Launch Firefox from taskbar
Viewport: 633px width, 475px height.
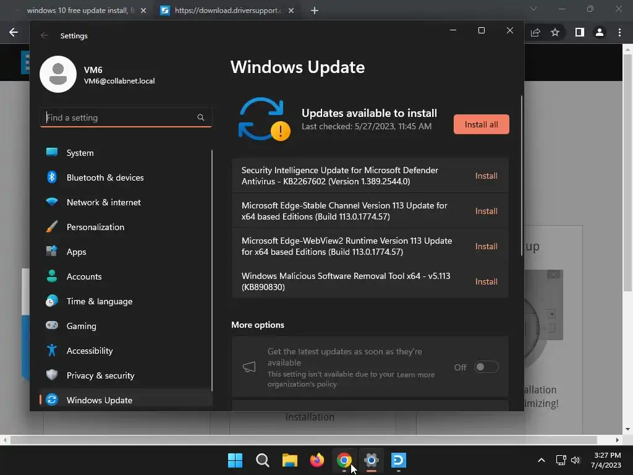tap(317, 460)
